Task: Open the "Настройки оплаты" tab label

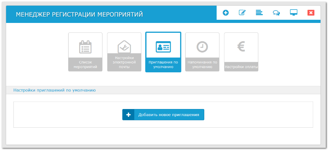Action: point(241,67)
